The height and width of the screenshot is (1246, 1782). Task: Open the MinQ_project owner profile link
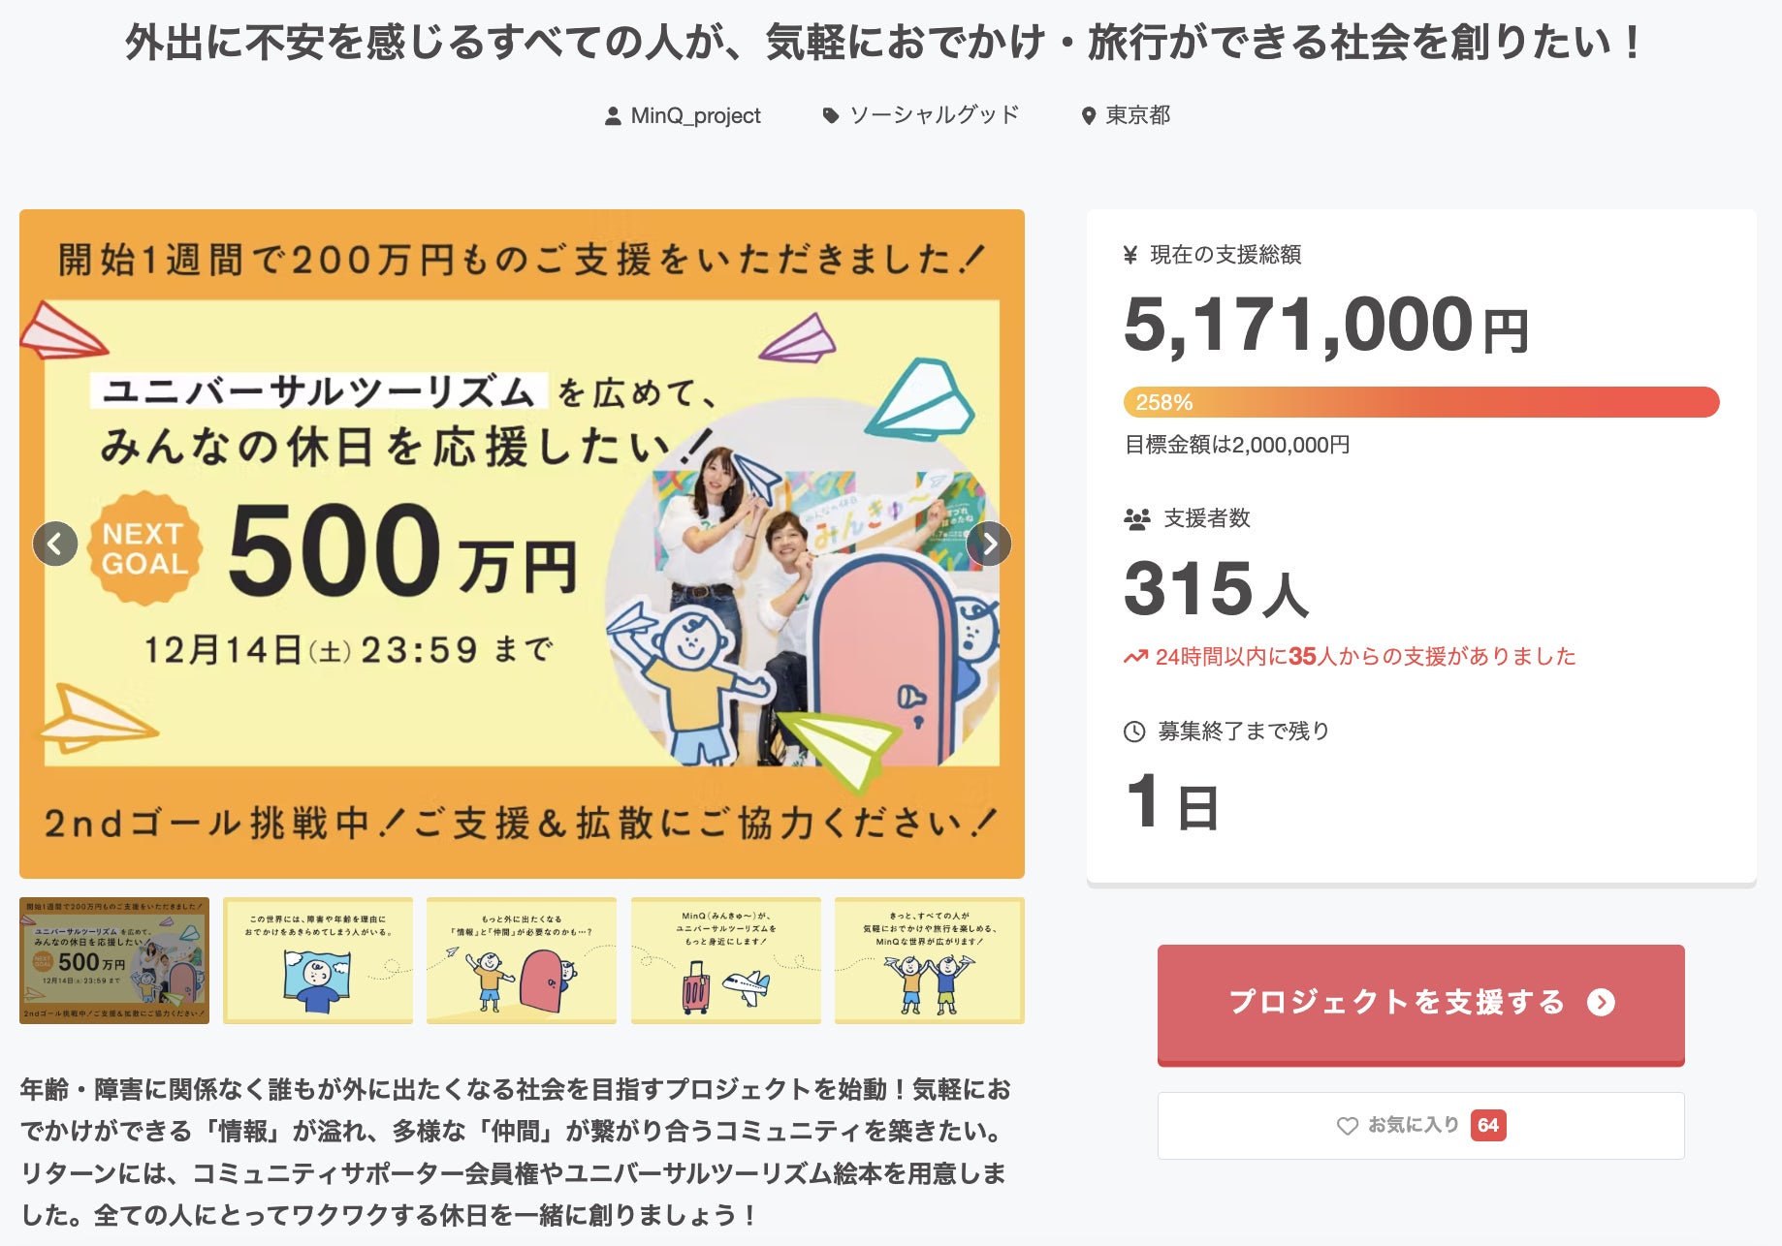[x=695, y=116]
